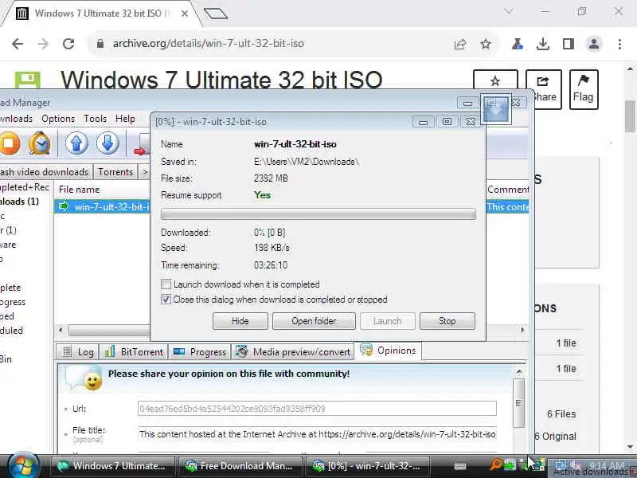Click the File name column header

click(x=79, y=190)
